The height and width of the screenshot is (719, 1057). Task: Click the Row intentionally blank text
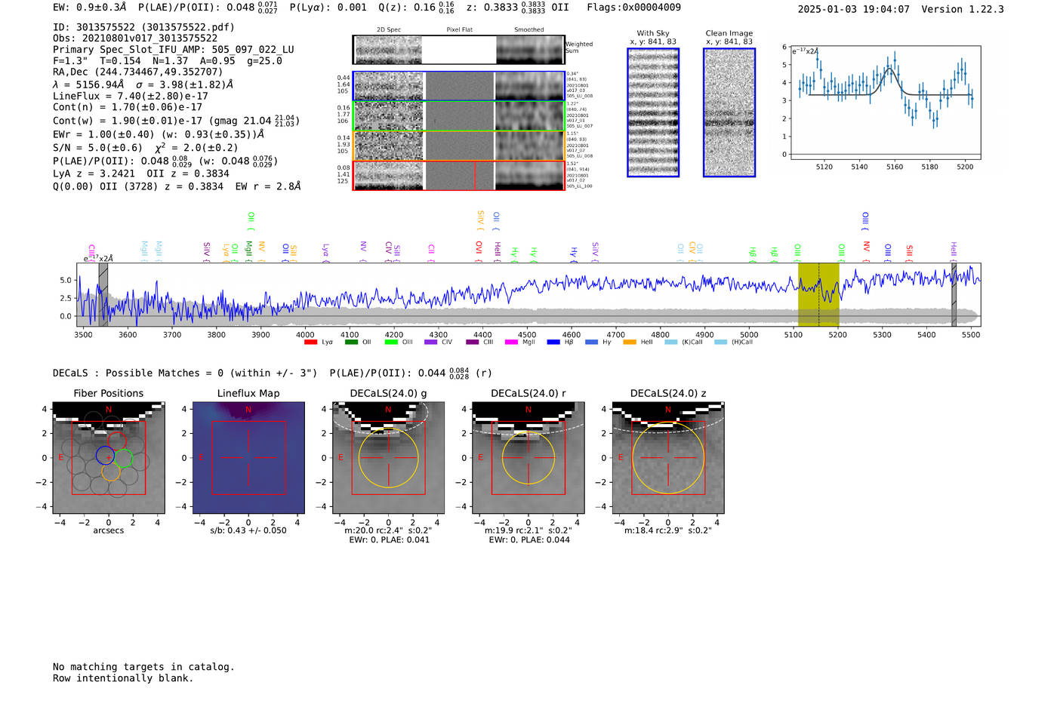point(123,678)
